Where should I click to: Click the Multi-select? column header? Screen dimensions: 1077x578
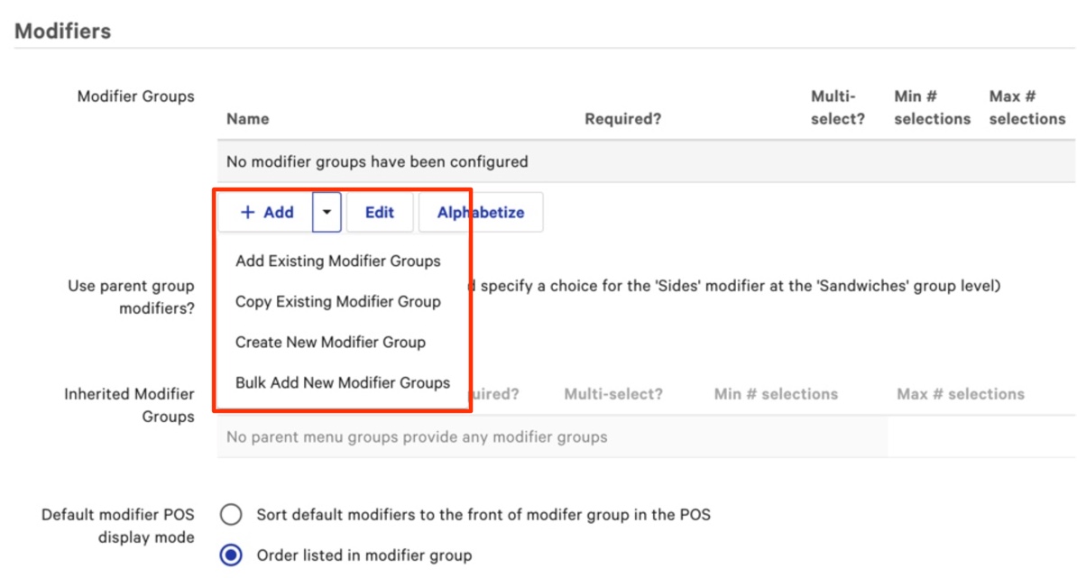[834, 106]
